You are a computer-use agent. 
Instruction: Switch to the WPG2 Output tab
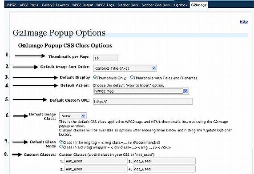(x=83, y=5)
